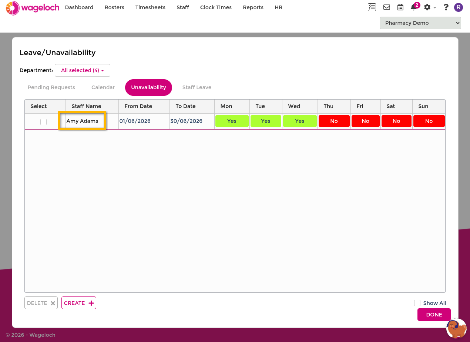470x342 pixels.
Task: Toggle Sunday No availability for Amy Adams
Action: click(429, 121)
